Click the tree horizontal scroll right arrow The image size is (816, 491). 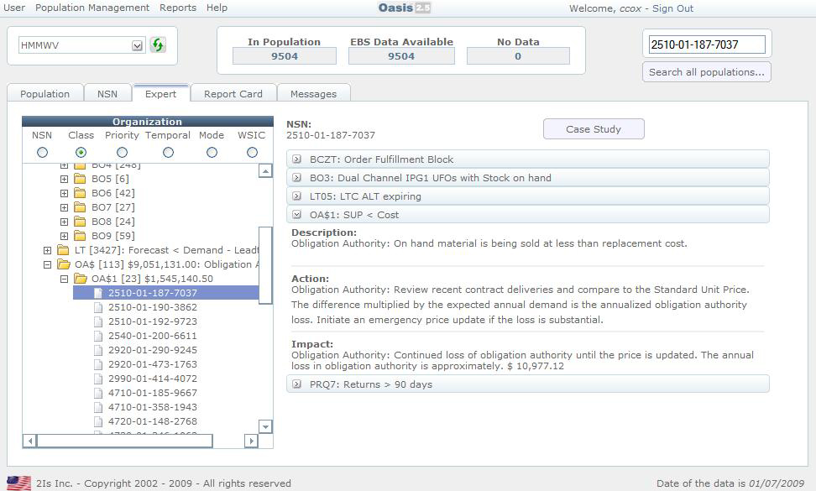point(251,441)
